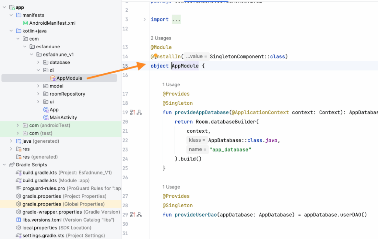Click the orange bulb icon on line 14

click(156, 56)
